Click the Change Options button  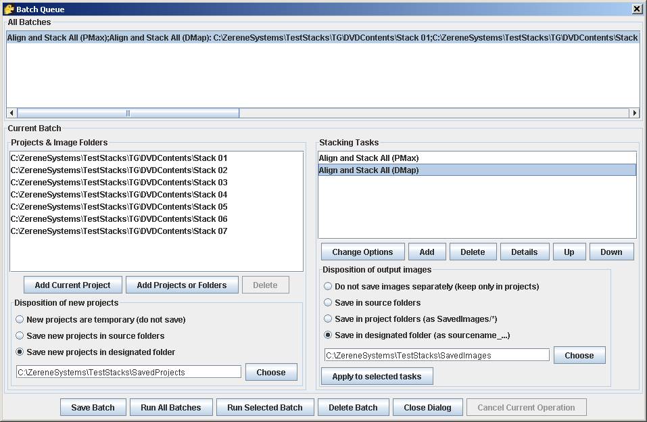click(362, 252)
